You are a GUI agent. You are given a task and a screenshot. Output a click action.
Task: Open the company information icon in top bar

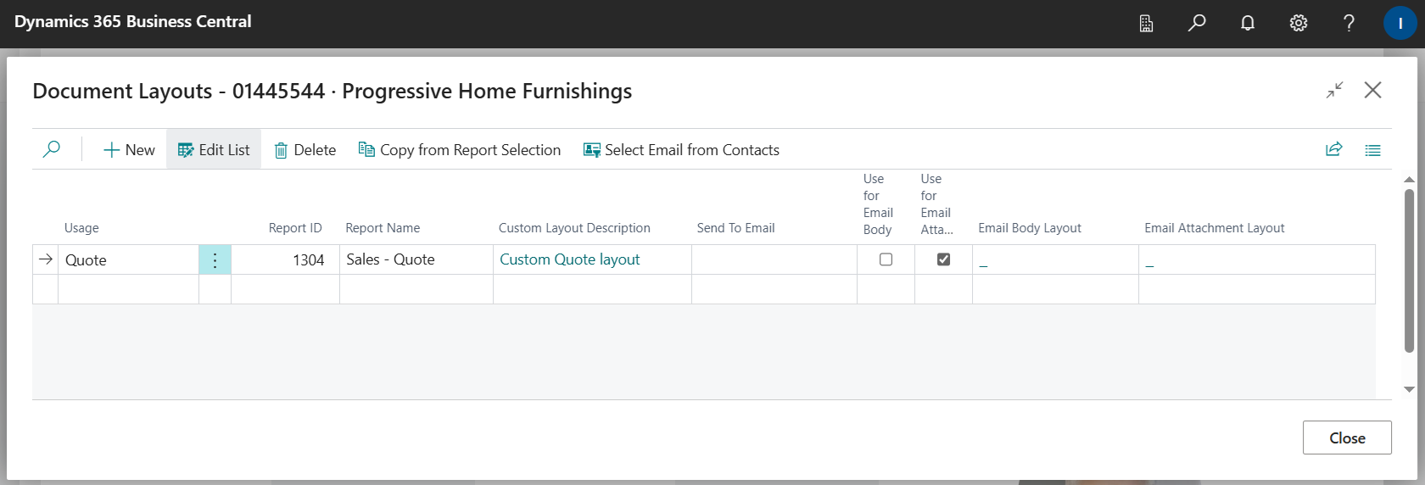(x=1146, y=23)
